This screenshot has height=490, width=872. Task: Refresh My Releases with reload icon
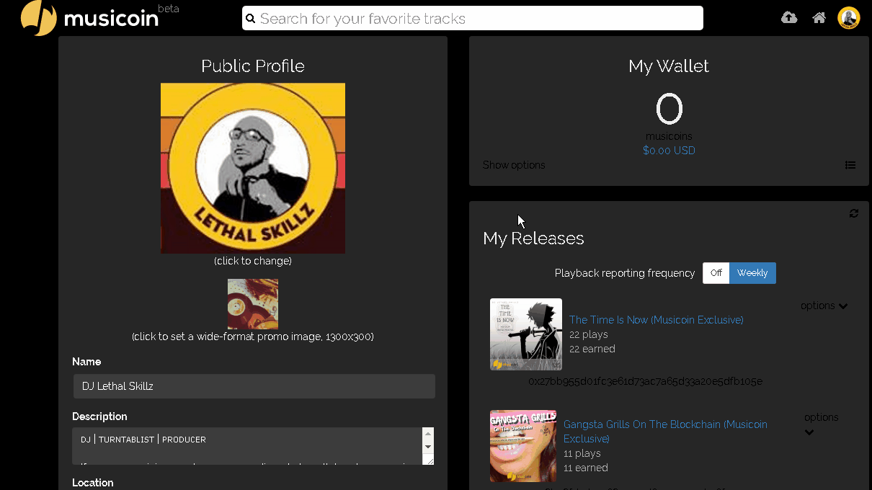[x=854, y=213]
